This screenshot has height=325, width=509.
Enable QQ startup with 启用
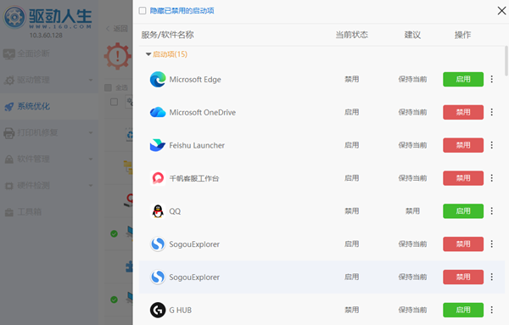[x=463, y=211]
